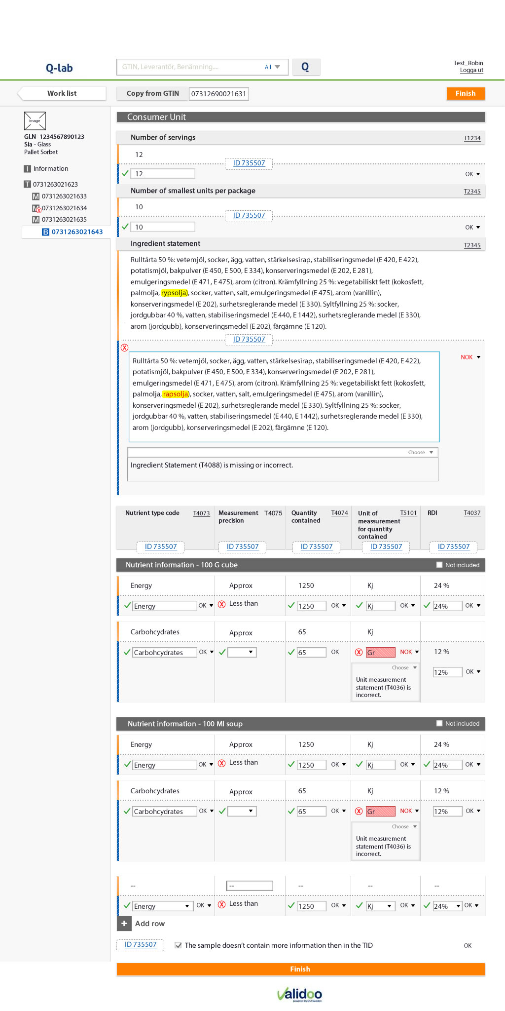Click the B icon for 0731263021643
Viewport: 505px width, 1011px height.
(45, 232)
